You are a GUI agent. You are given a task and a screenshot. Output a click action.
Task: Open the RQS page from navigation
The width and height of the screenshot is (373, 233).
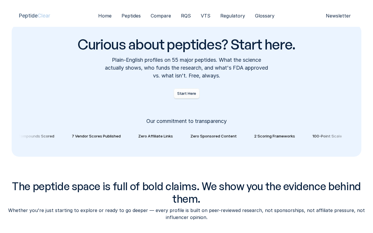click(x=186, y=16)
